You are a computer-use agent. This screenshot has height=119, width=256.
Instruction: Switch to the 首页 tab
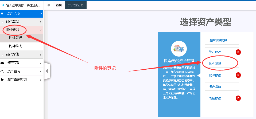59,5
